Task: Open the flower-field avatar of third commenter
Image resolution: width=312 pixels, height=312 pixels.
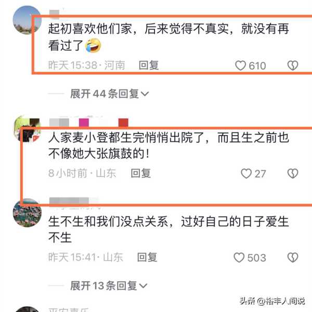Action: [27, 213]
